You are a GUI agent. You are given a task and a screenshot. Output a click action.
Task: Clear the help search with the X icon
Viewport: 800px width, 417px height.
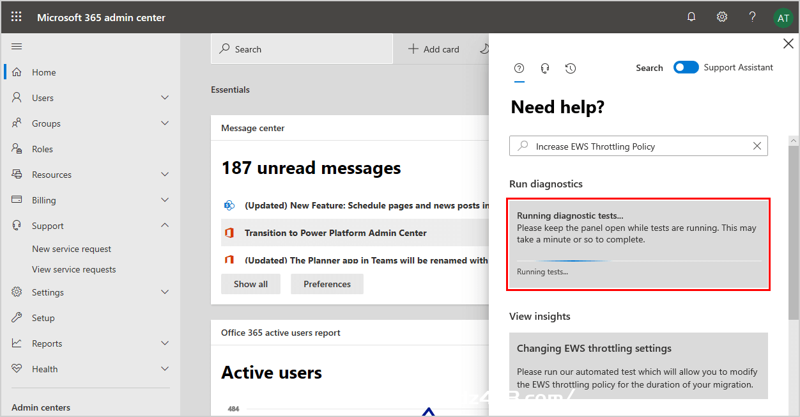click(757, 146)
